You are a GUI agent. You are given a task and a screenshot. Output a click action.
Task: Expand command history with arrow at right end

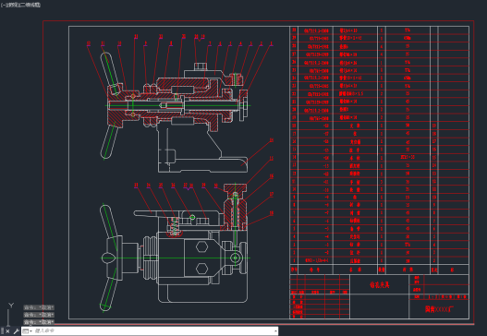coord(275,331)
